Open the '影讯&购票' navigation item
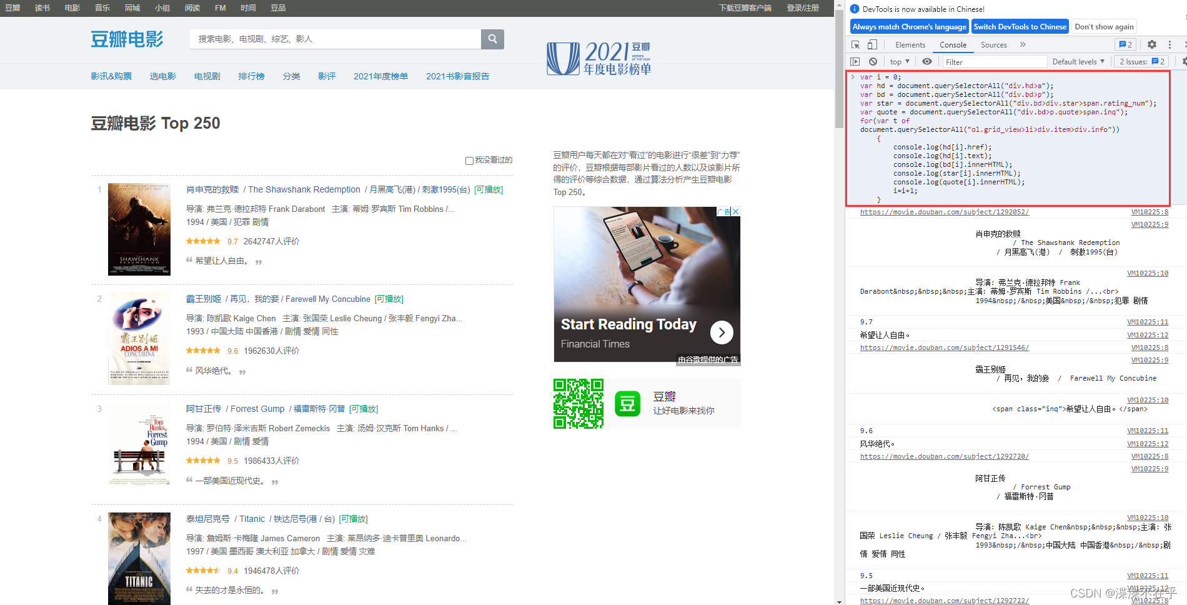1187x605 pixels. point(111,76)
